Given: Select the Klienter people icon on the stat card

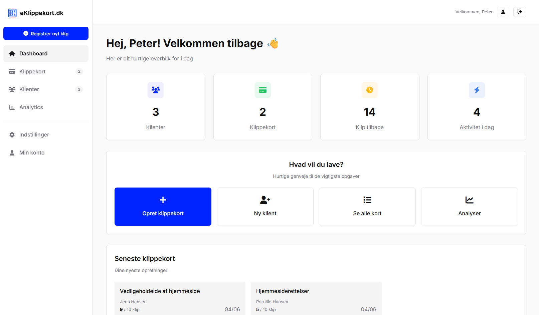Looking at the screenshot, I should coord(156,90).
